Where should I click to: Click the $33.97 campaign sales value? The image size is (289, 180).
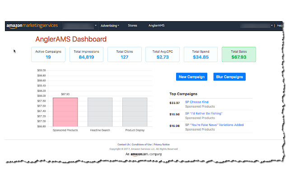(175, 103)
